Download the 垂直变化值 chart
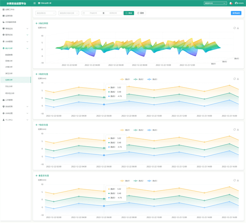Image resolution: width=246 pixels, height=223 pixels. click(x=238, y=180)
